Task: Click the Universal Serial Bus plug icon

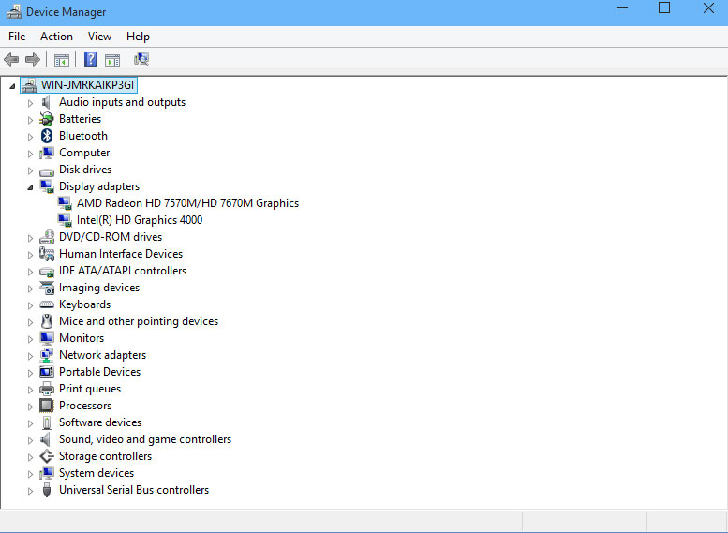Action: click(x=47, y=490)
